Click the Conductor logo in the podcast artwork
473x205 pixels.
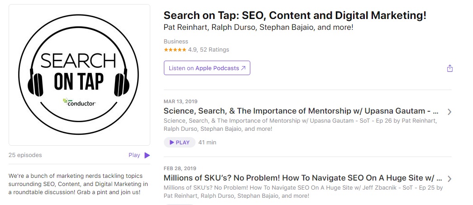click(79, 103)
